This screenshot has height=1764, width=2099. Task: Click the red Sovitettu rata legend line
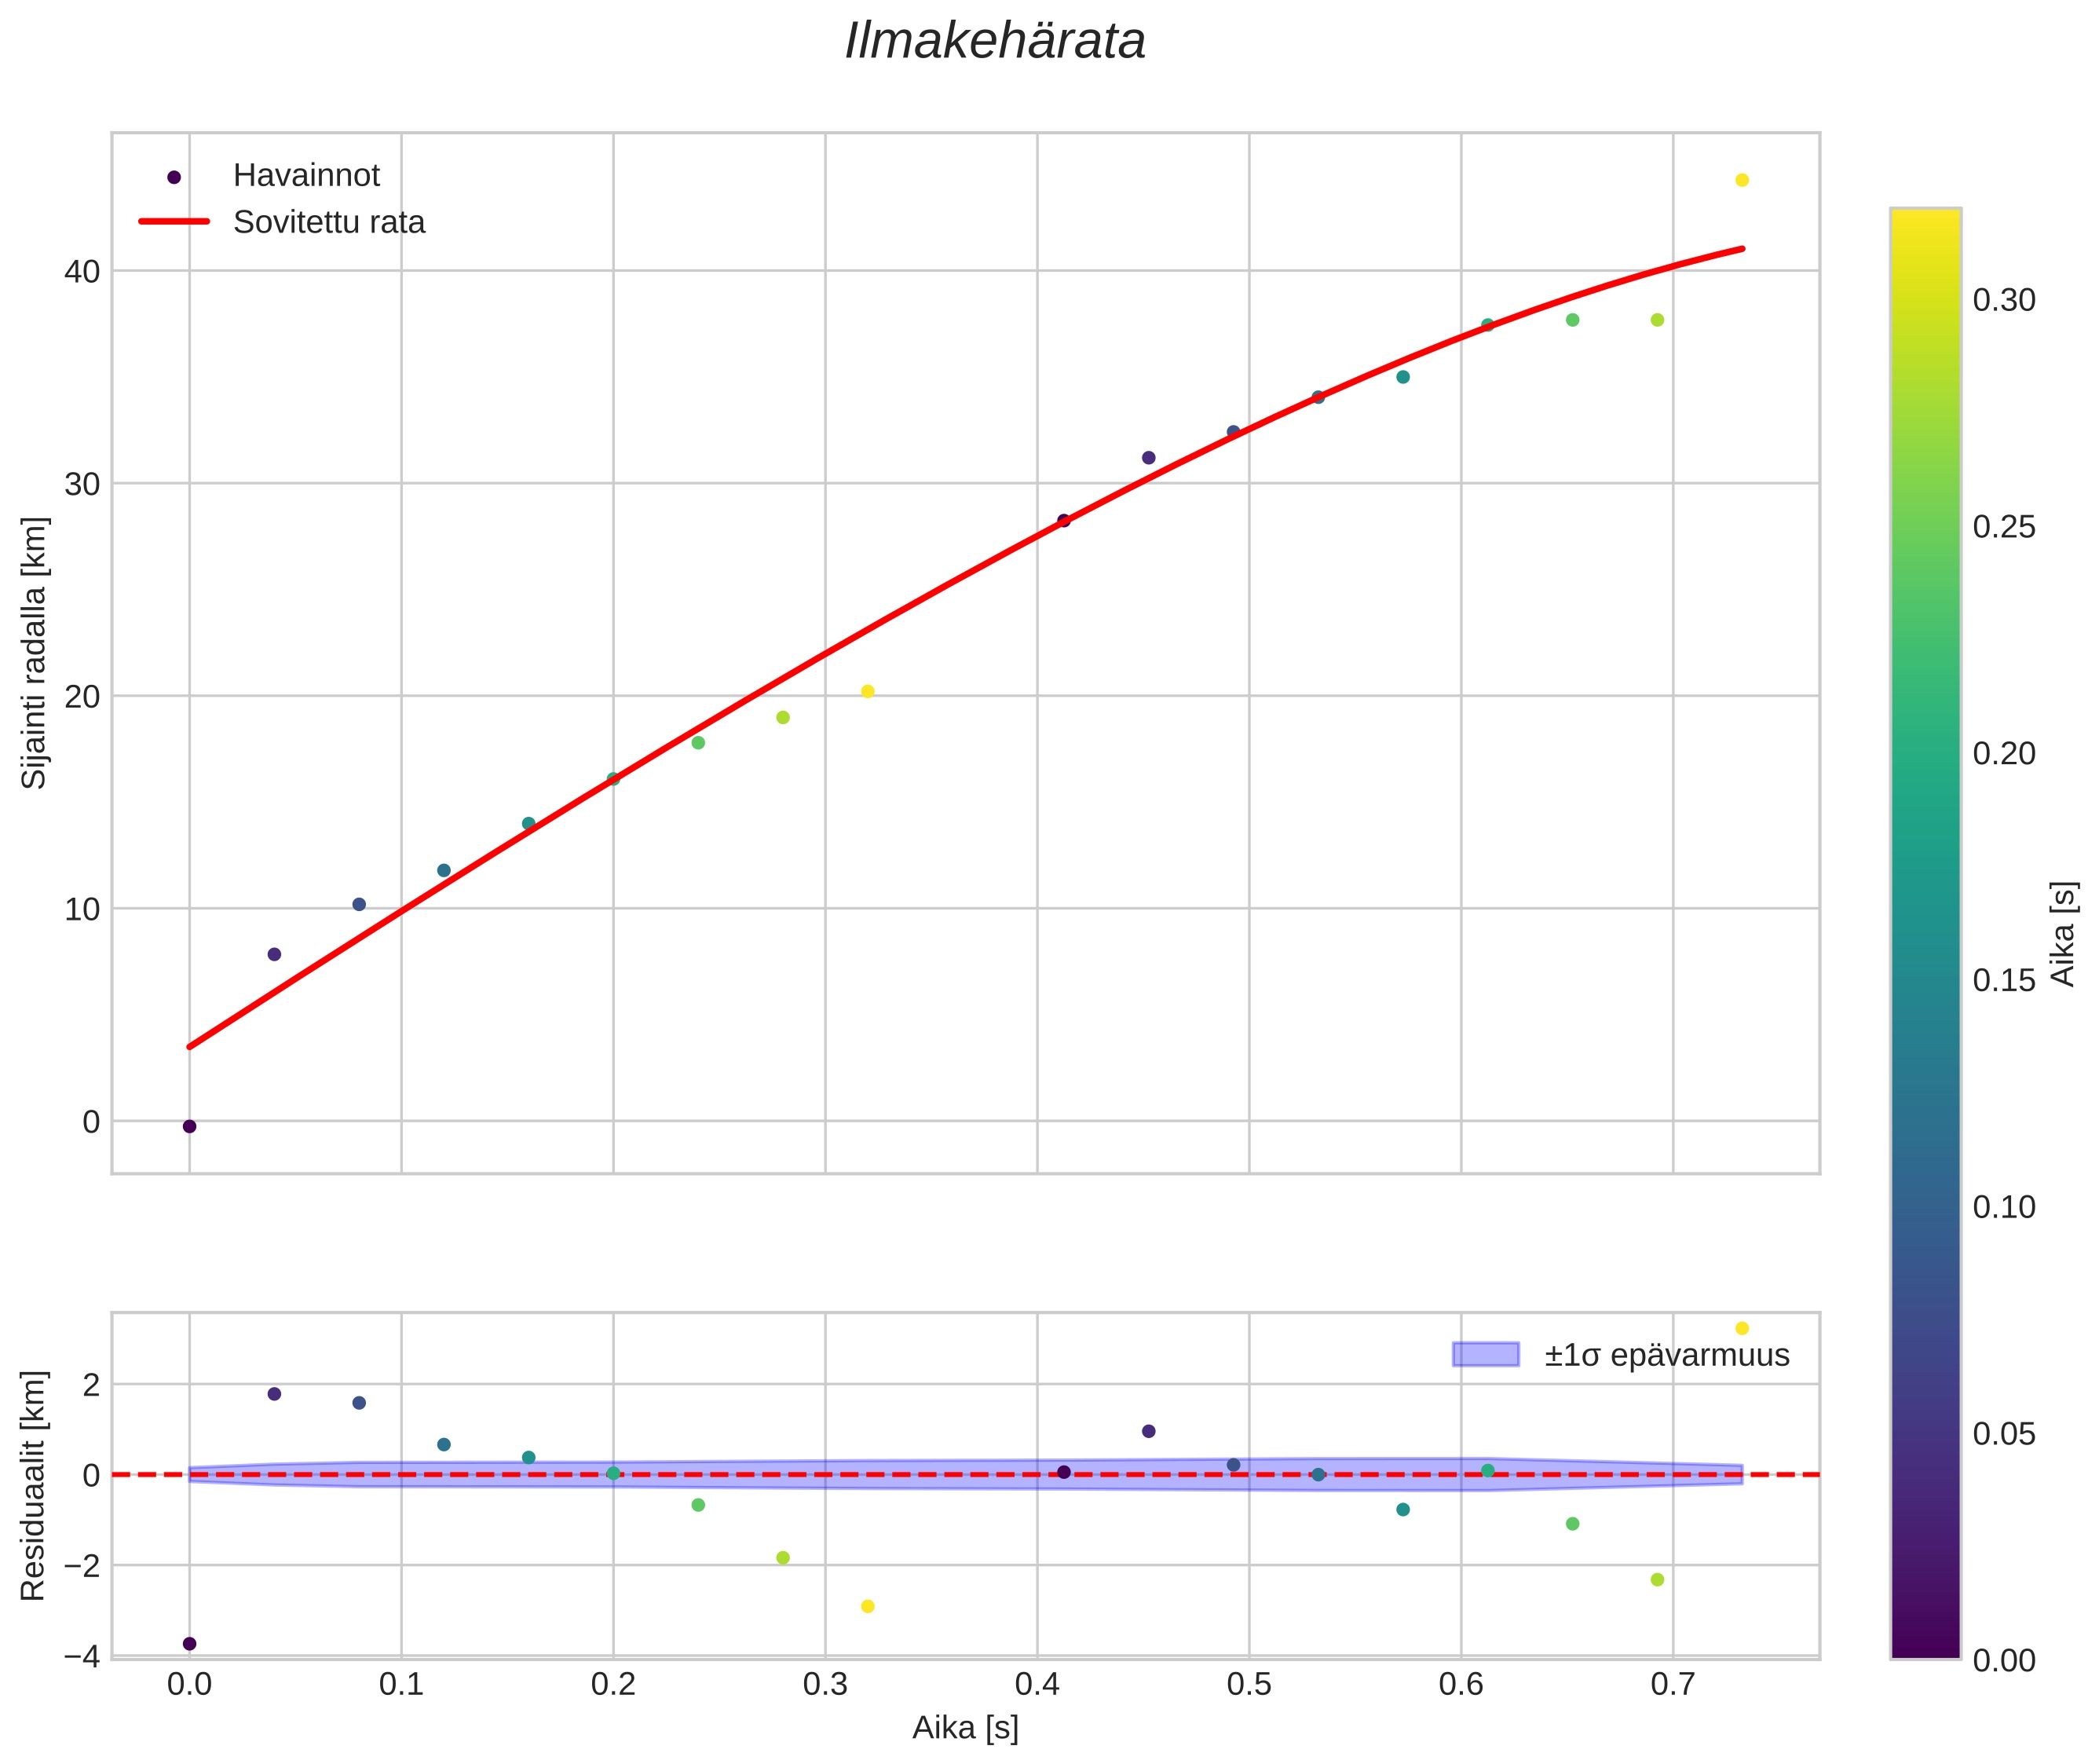[x=174, y=221]
